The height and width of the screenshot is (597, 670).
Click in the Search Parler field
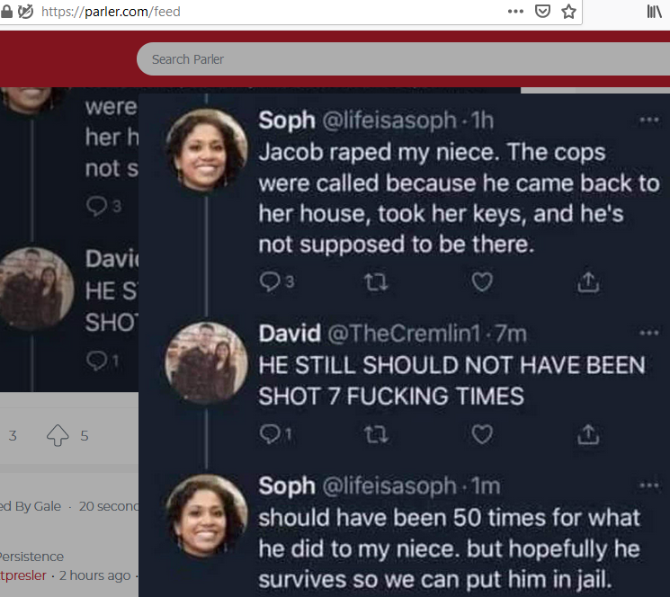[x=360, y=59]
